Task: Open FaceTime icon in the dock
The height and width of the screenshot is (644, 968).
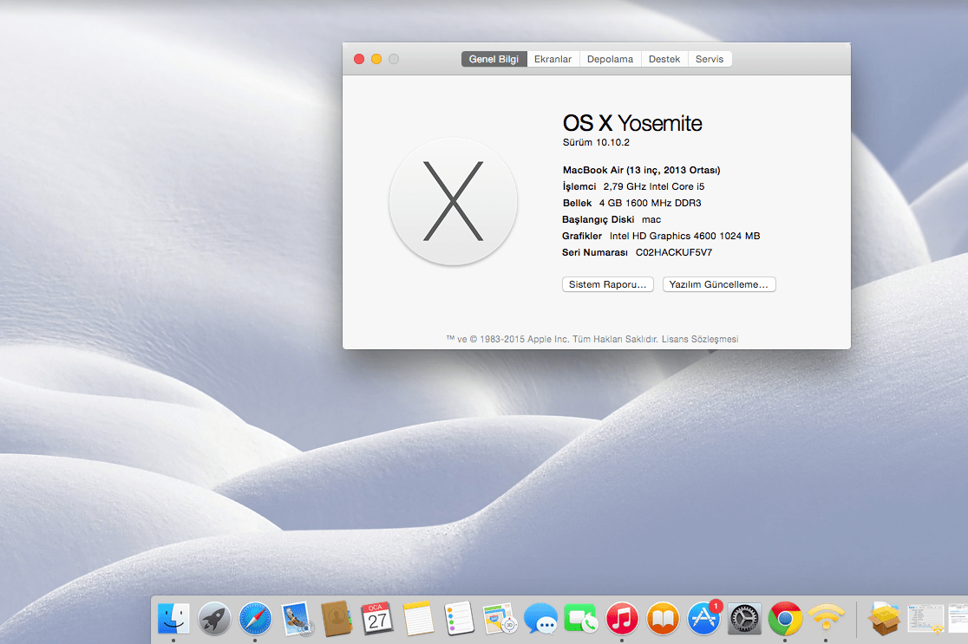Action: [x=581, y=619]
